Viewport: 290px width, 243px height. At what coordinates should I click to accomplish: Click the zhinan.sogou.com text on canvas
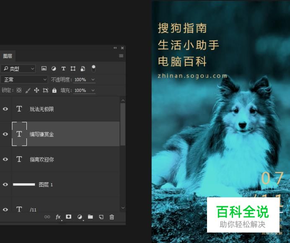tap(192, 76)
